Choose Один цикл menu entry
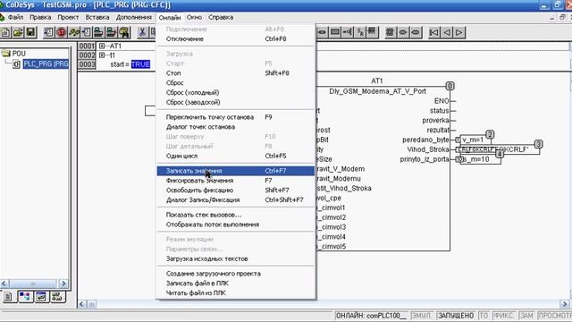 click(x=236, y=156)
